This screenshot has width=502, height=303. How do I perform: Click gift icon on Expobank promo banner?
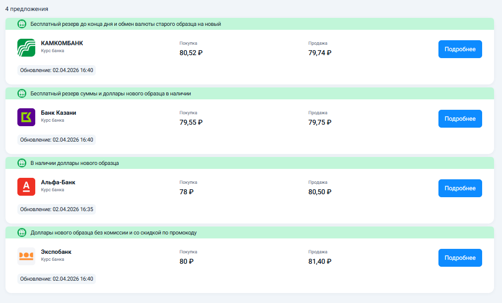click(22, 232)
